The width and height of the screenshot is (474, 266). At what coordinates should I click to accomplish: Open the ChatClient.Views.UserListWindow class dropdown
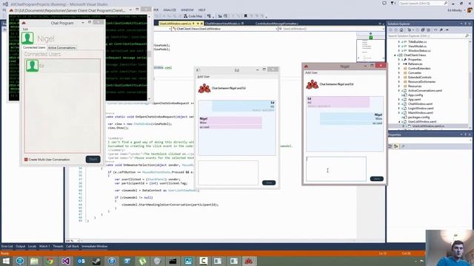click(x=224, y=29)
